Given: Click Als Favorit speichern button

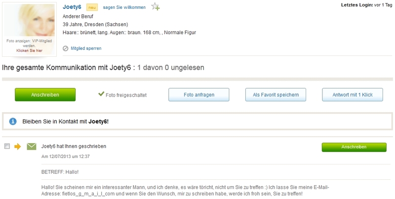Looking at the screenshot, I should pos(276,95).
